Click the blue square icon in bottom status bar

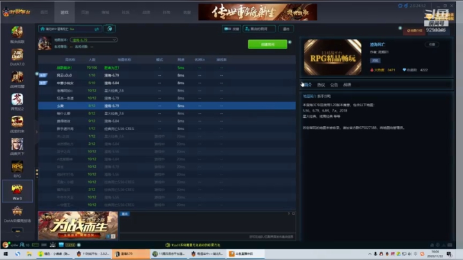(x=61, y=245)
